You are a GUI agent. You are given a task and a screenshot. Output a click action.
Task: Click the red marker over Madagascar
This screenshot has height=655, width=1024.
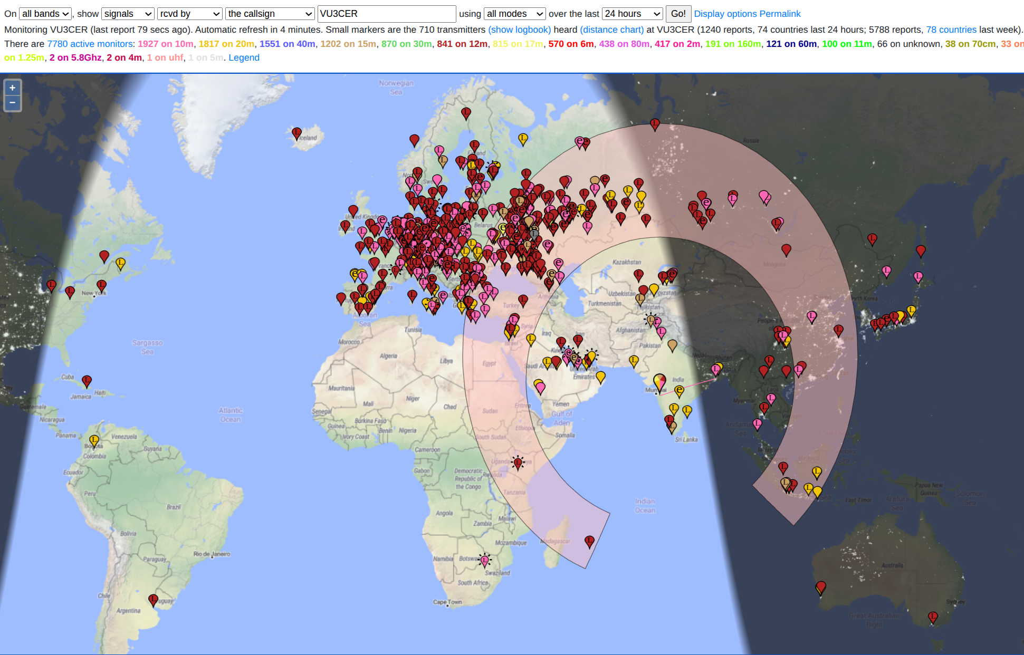click(x=589, y=541)
